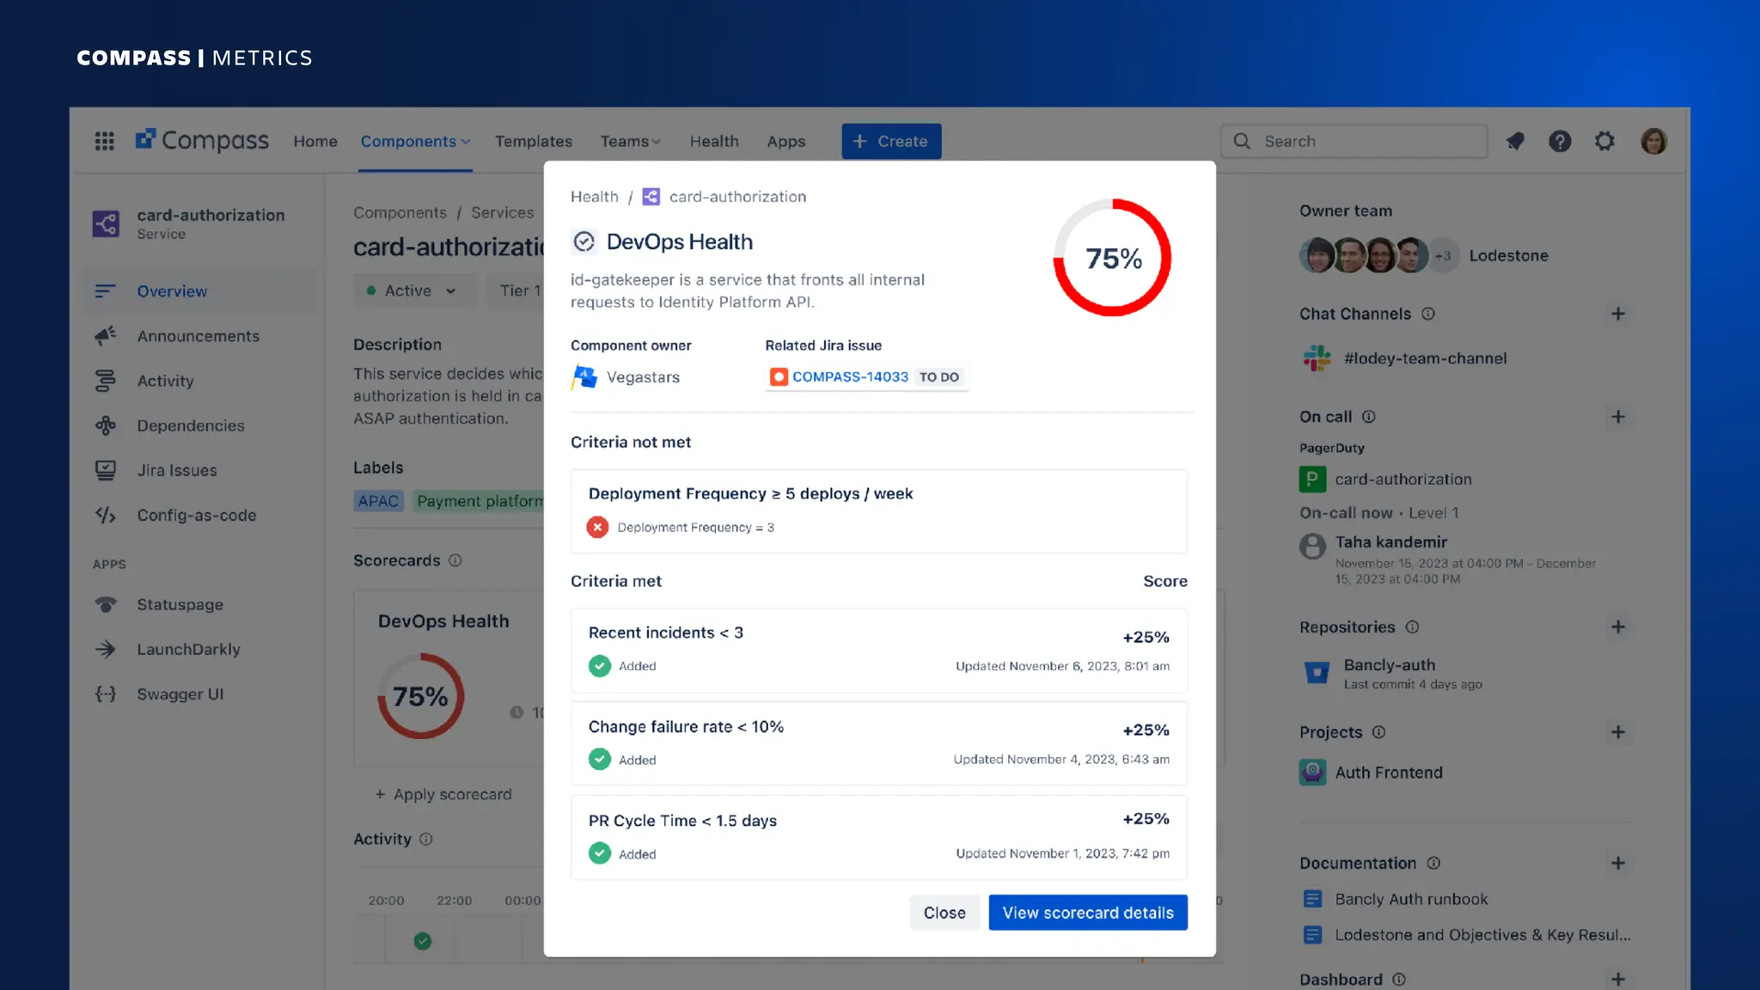Viewport: 1760px width, 990px height.
Task: Open the app switcher grid icon
Action: (104, 141)
